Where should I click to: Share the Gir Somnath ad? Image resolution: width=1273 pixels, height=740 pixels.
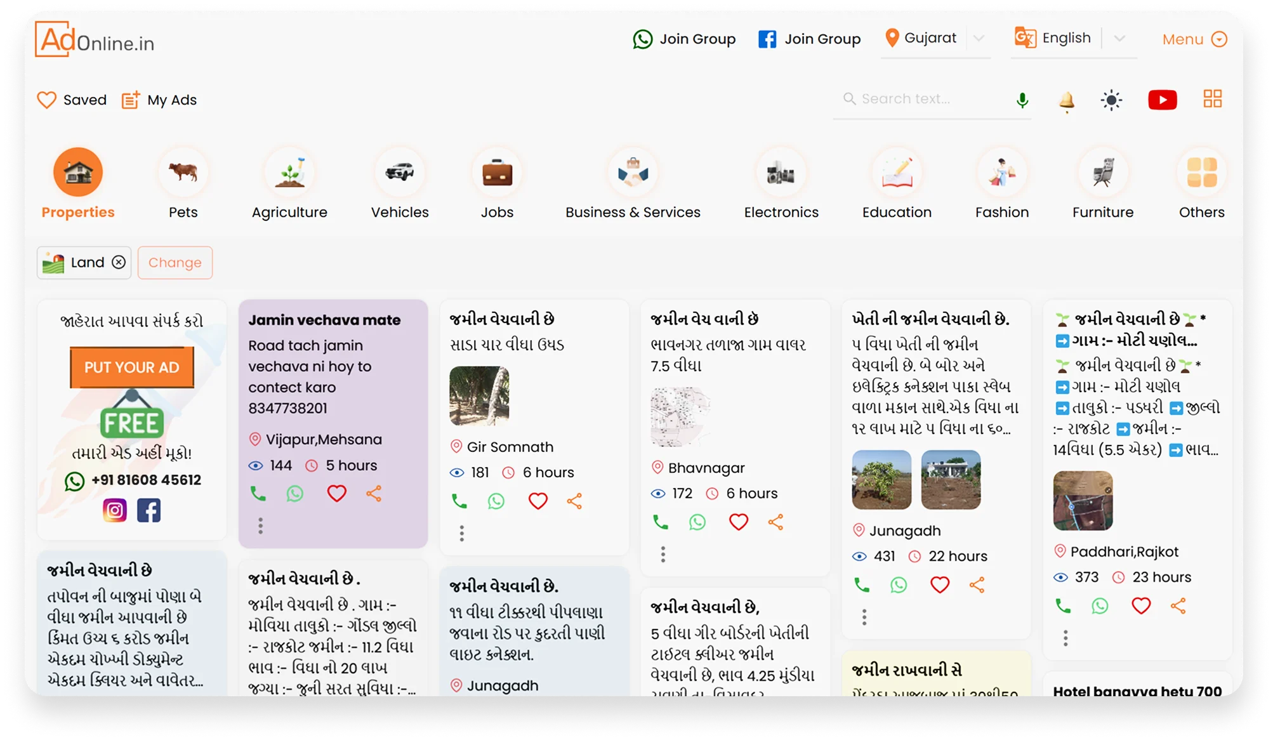575,501
